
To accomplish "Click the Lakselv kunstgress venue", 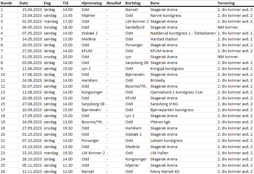I will coord(166,141).
